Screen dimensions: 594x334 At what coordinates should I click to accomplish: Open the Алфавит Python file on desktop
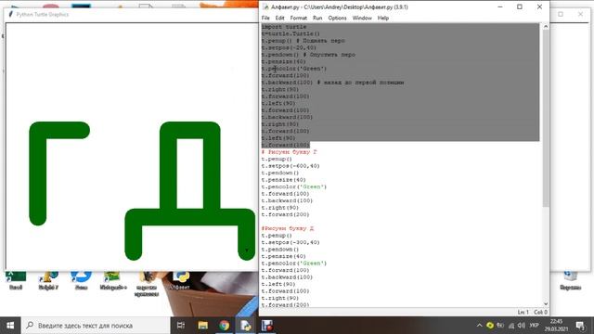[x=179, y=280]
